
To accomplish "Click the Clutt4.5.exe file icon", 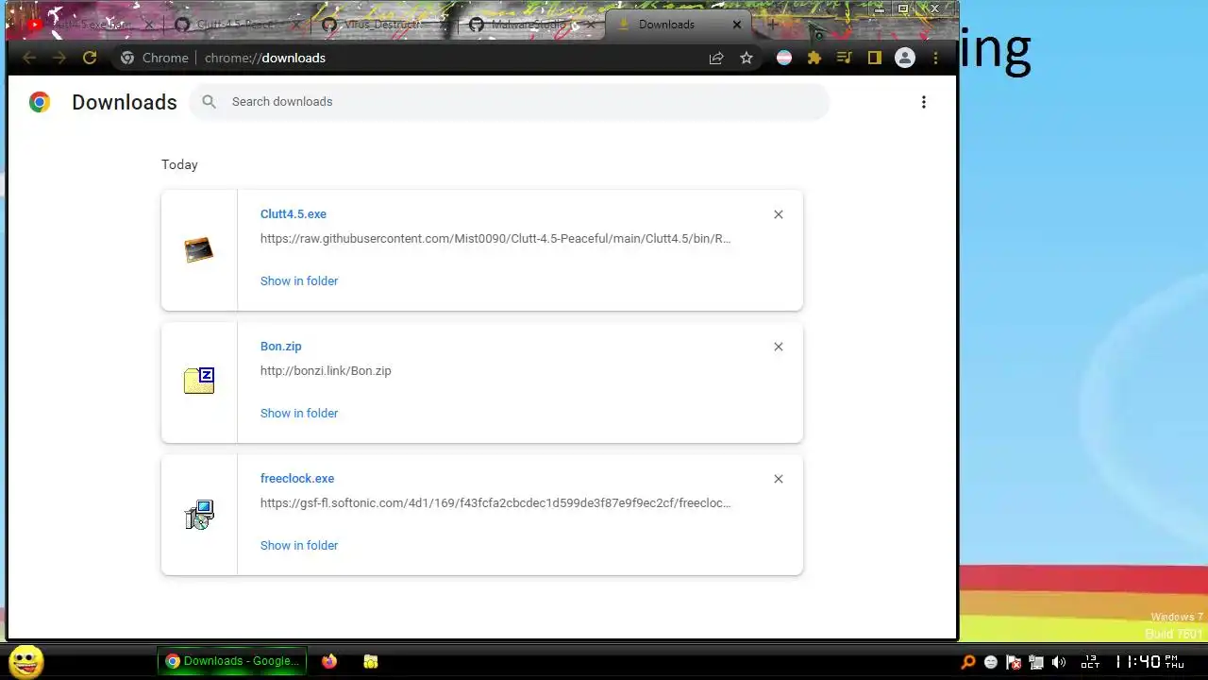I will click(199, 250).
